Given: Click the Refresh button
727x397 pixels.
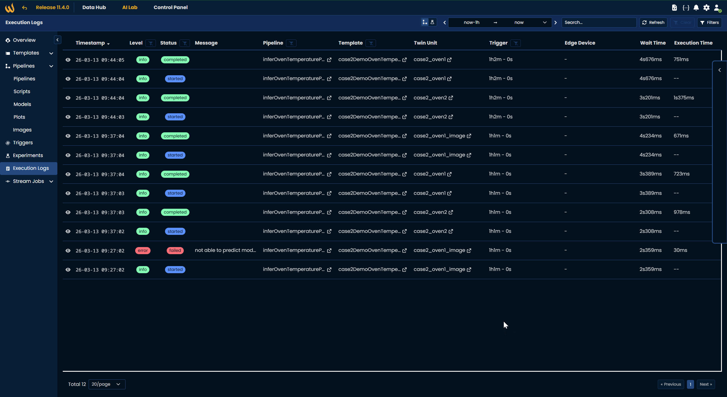Looking at the screenshot, I should [653, 22].
